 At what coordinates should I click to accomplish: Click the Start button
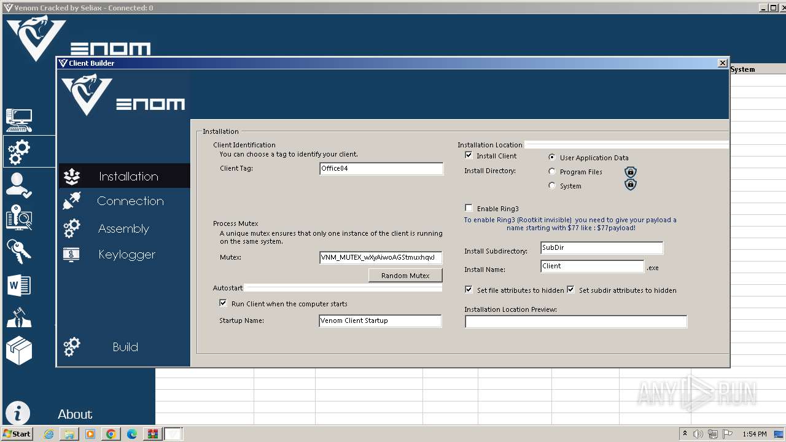[x=17, y=433]
